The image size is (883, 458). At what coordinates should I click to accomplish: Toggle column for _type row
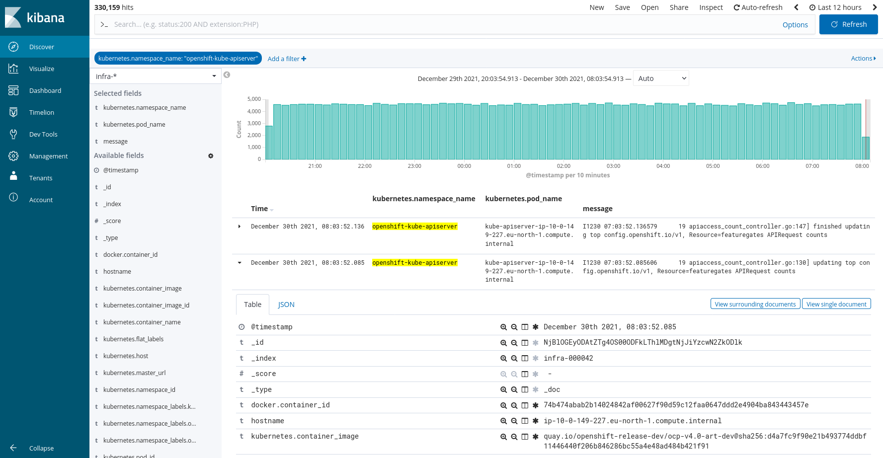[x=525, y=389]
